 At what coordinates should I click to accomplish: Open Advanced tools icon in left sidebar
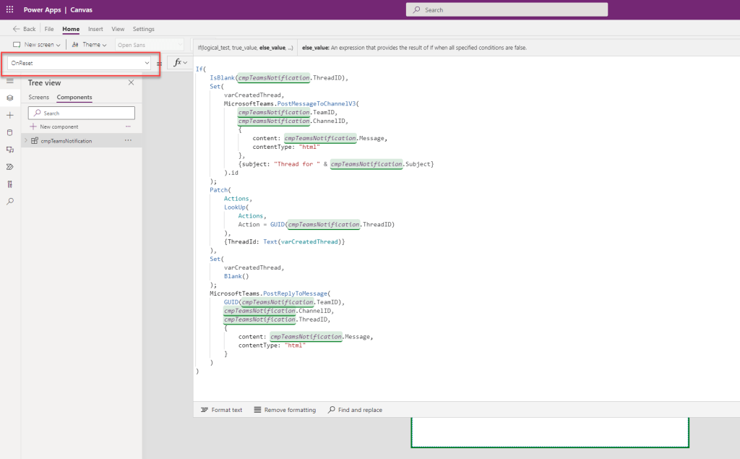tap(10, 184)
